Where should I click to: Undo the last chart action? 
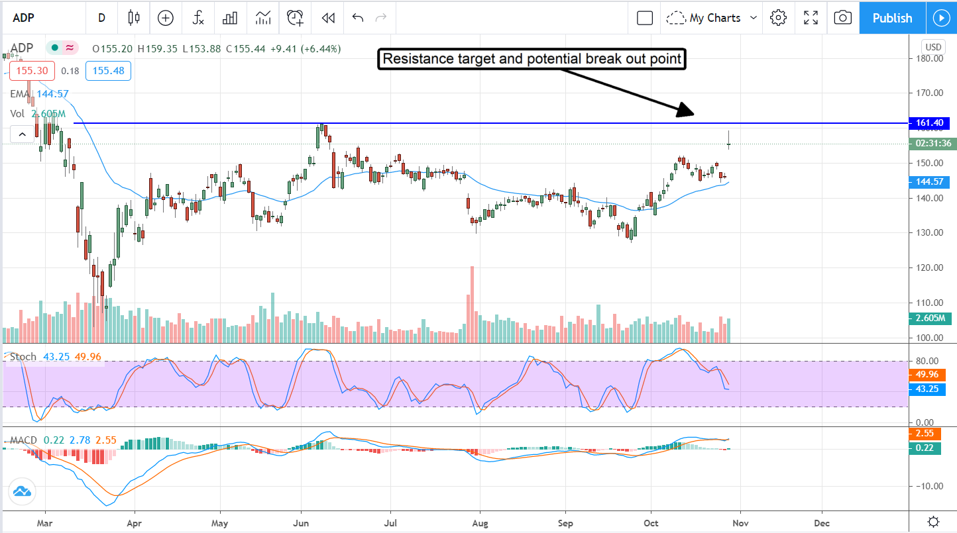(x=358, y=18)
